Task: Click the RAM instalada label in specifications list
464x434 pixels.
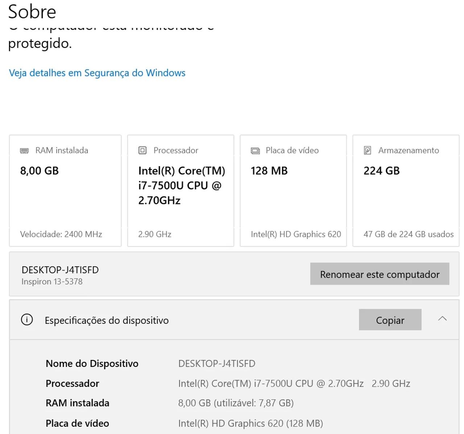Action: [x=78, y=403]
